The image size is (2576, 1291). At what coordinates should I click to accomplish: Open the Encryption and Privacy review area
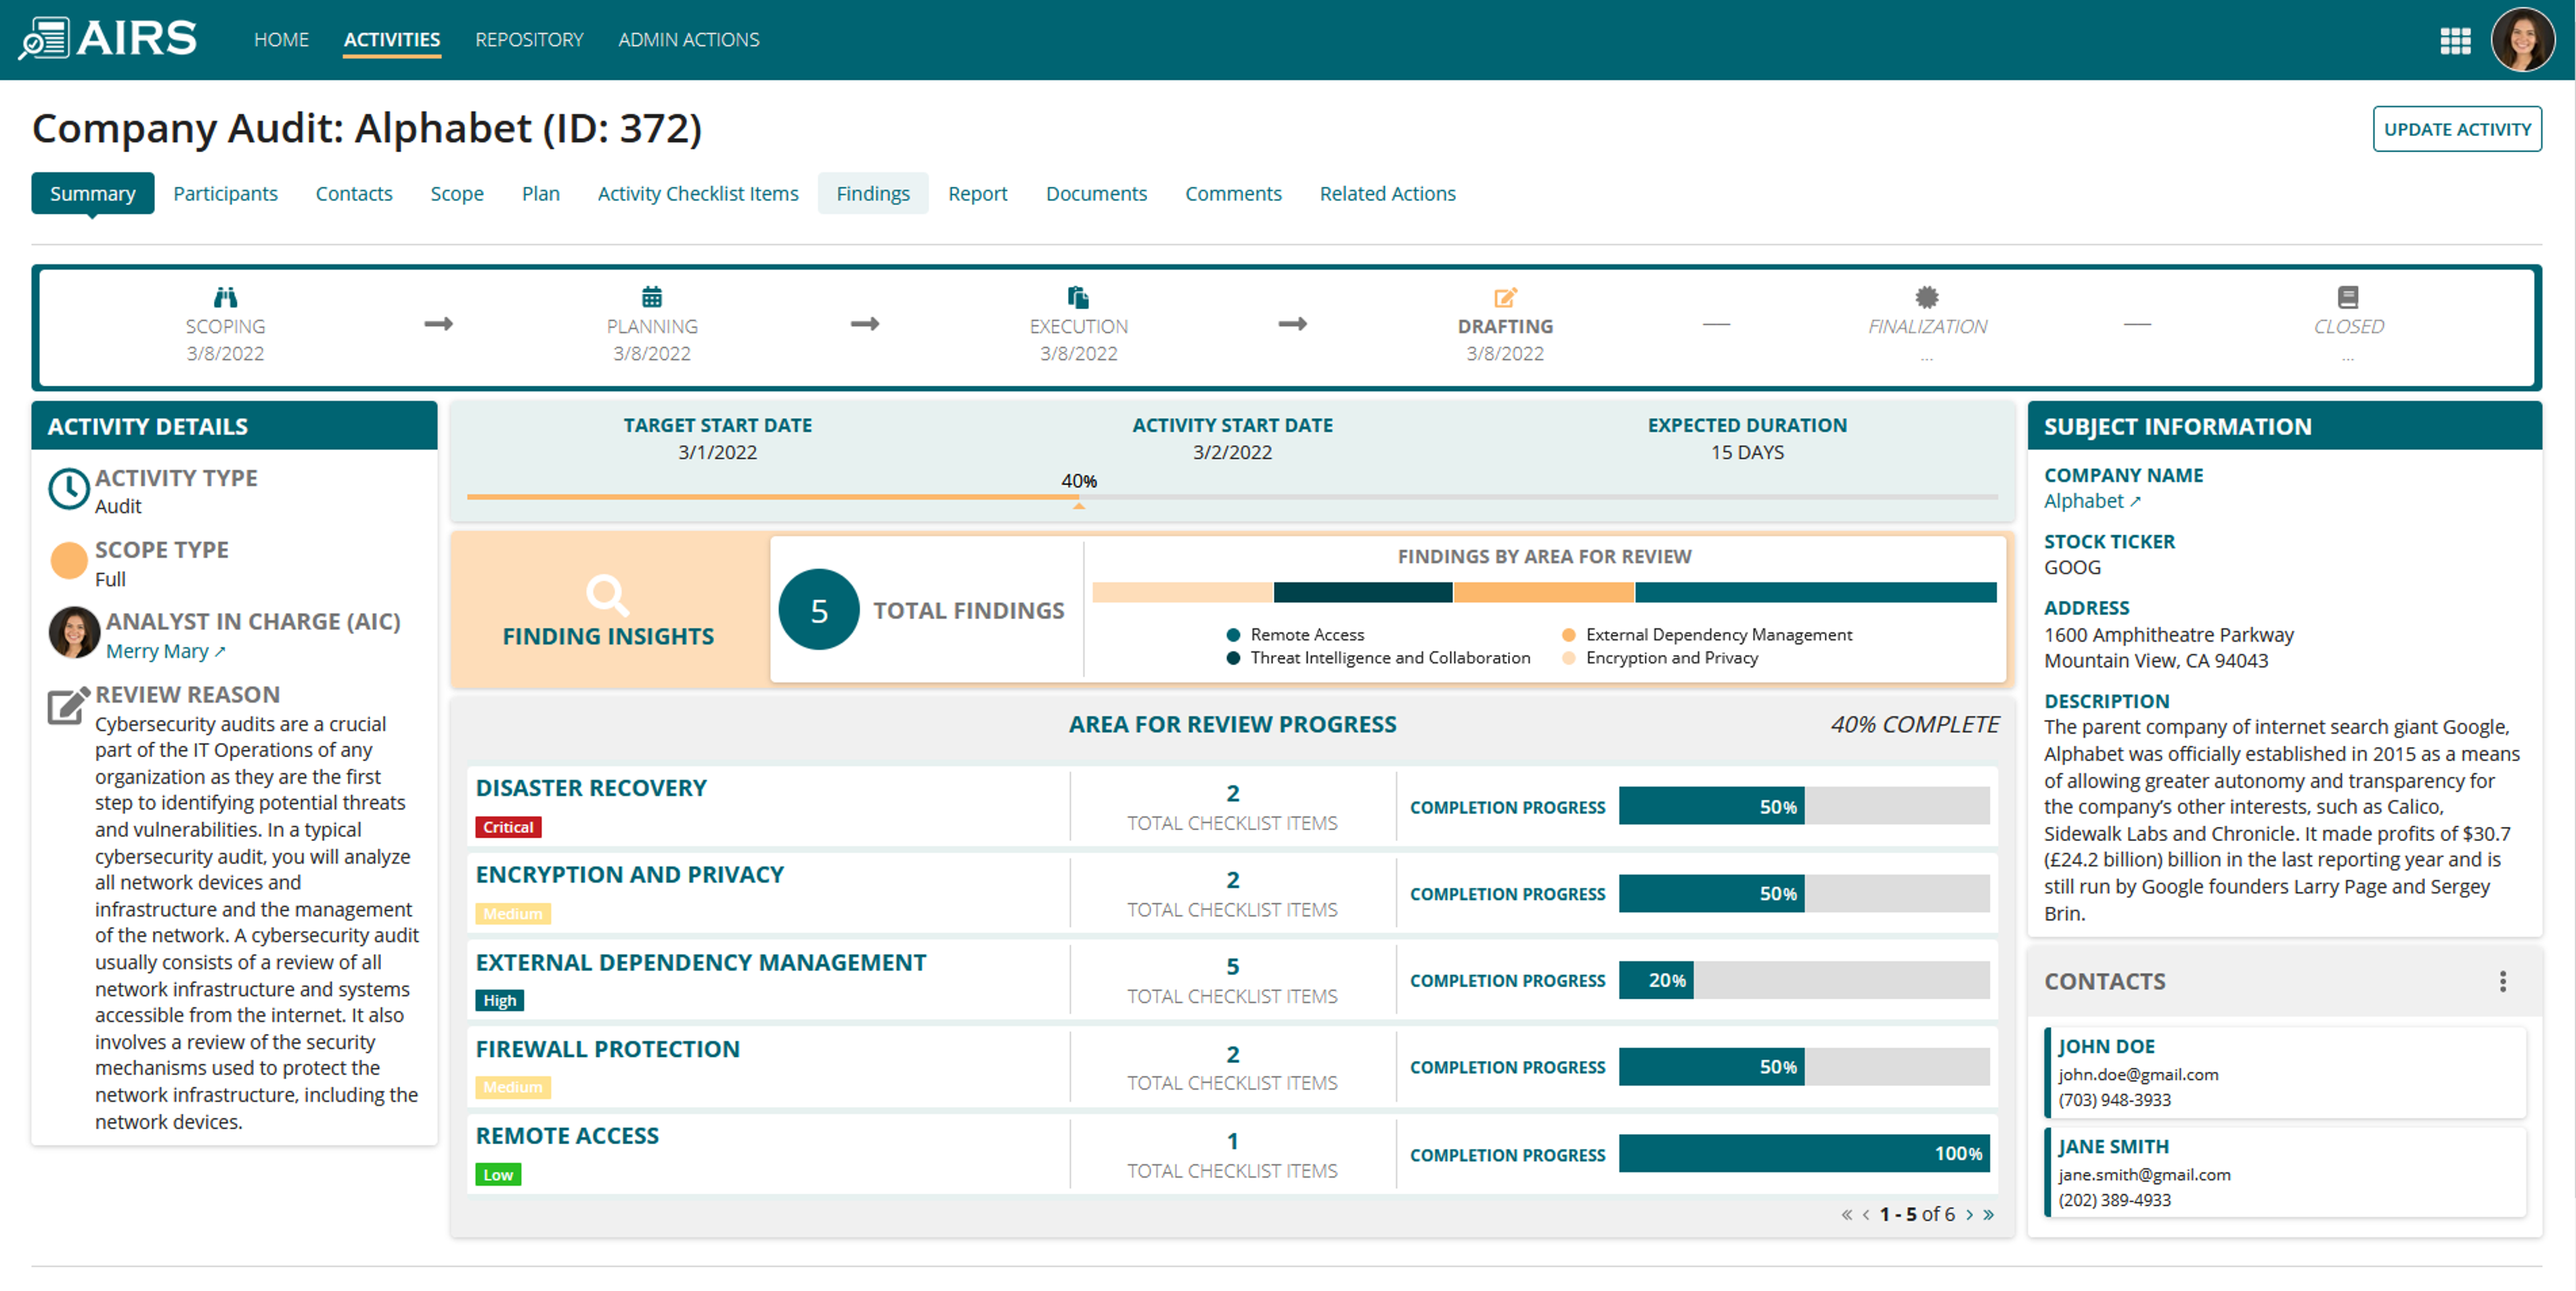[629, 875]
